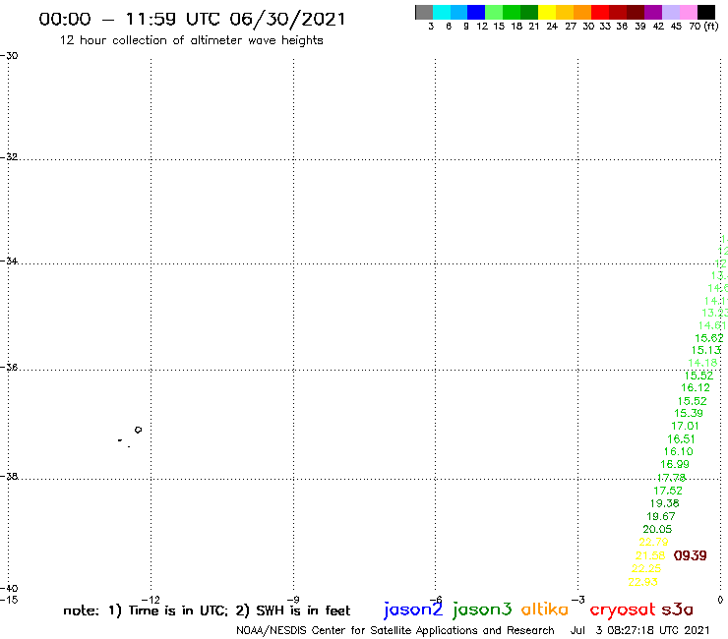Pick the purple swatch in the color scale
This screenshot has height=639, width=728.
click(653, 12)
